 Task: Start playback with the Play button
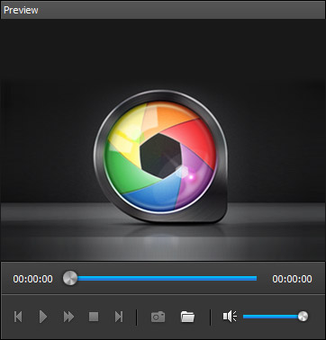coord(43,317)
